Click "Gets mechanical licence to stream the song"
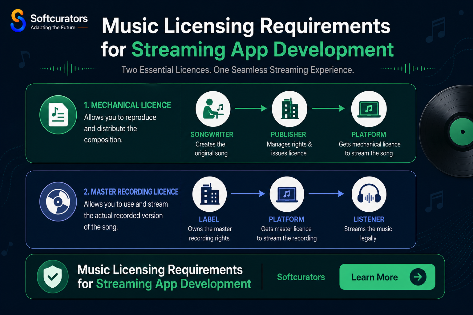 (369, 149)
